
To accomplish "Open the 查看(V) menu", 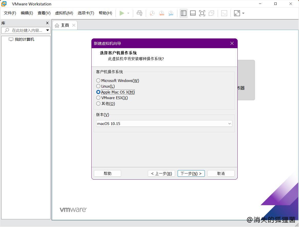I will coord(44,13).
